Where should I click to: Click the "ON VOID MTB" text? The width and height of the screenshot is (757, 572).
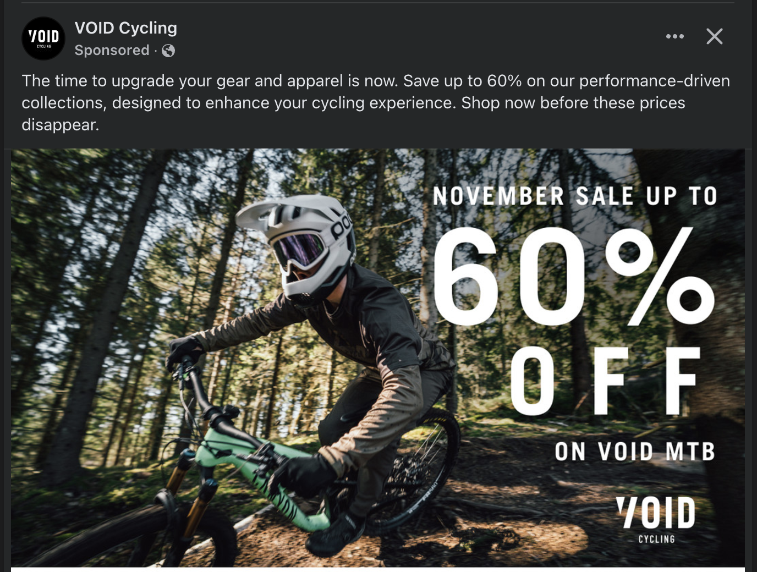(634, 452)
